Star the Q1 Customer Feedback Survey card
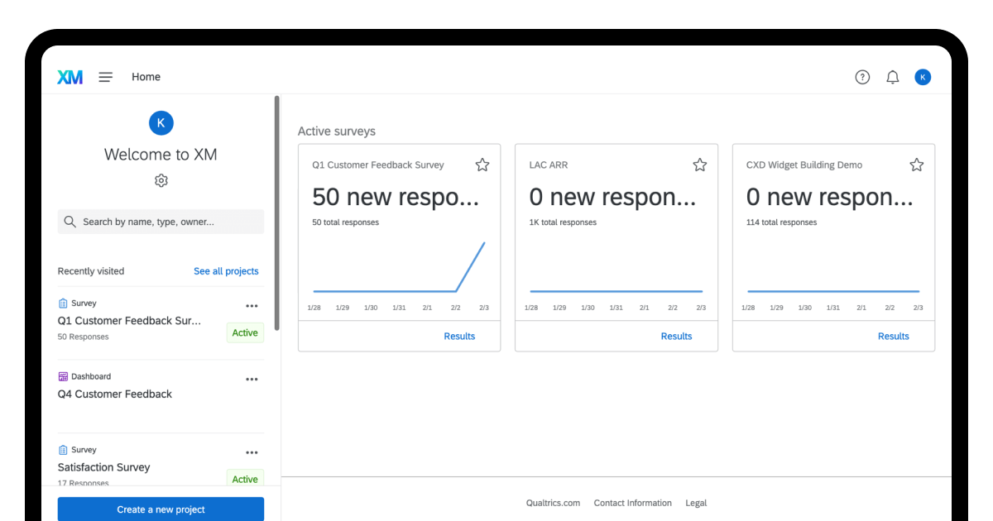993x521 pixels. coord(482,165)
